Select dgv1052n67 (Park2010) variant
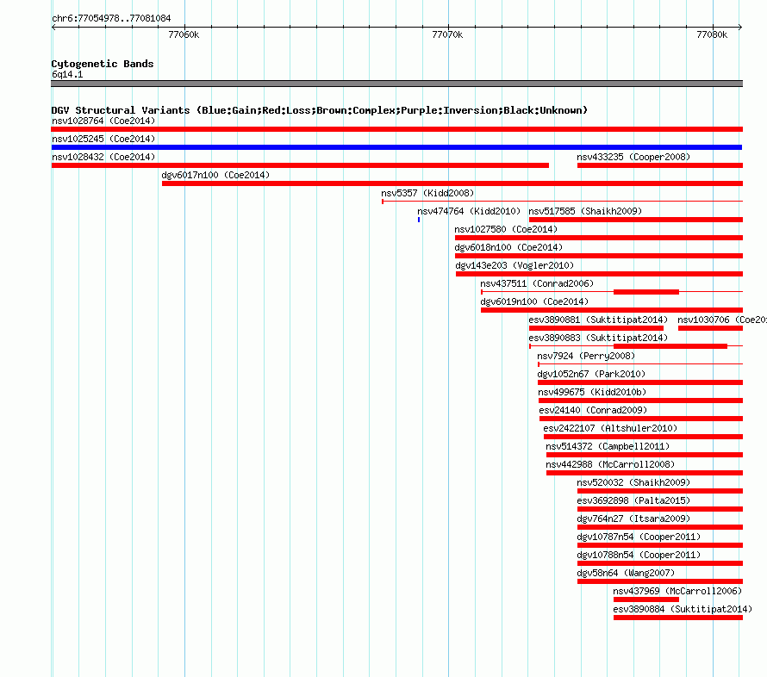The image size is (767, 677). tap(591, 374)
